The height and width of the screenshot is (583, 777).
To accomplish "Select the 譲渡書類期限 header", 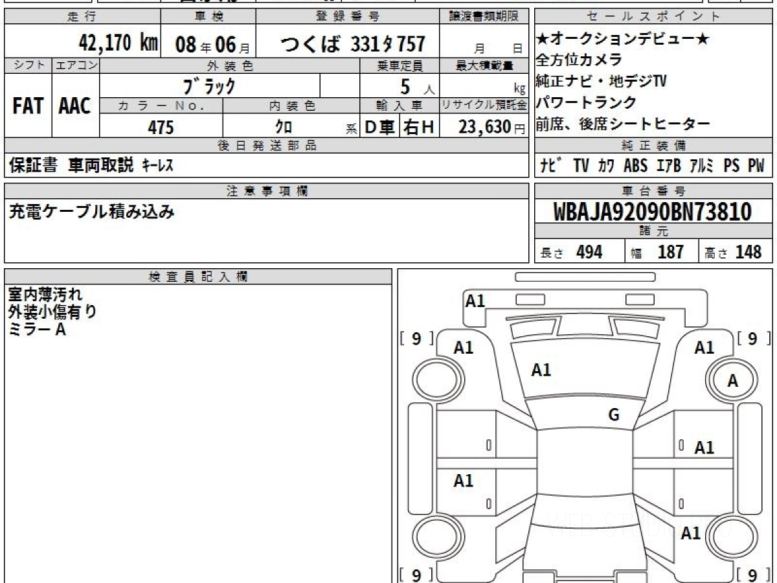I will pos(484,17).
